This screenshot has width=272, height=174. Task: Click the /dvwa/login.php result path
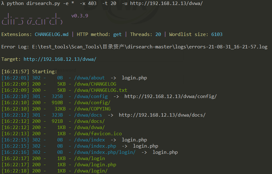pyautogui.click(x=95, y=165)
